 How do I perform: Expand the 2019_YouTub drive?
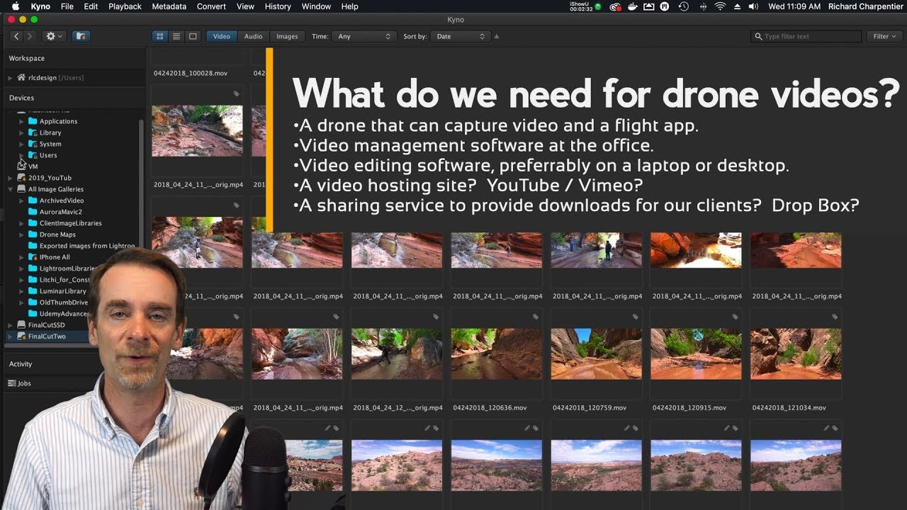[x=11, y=178]
